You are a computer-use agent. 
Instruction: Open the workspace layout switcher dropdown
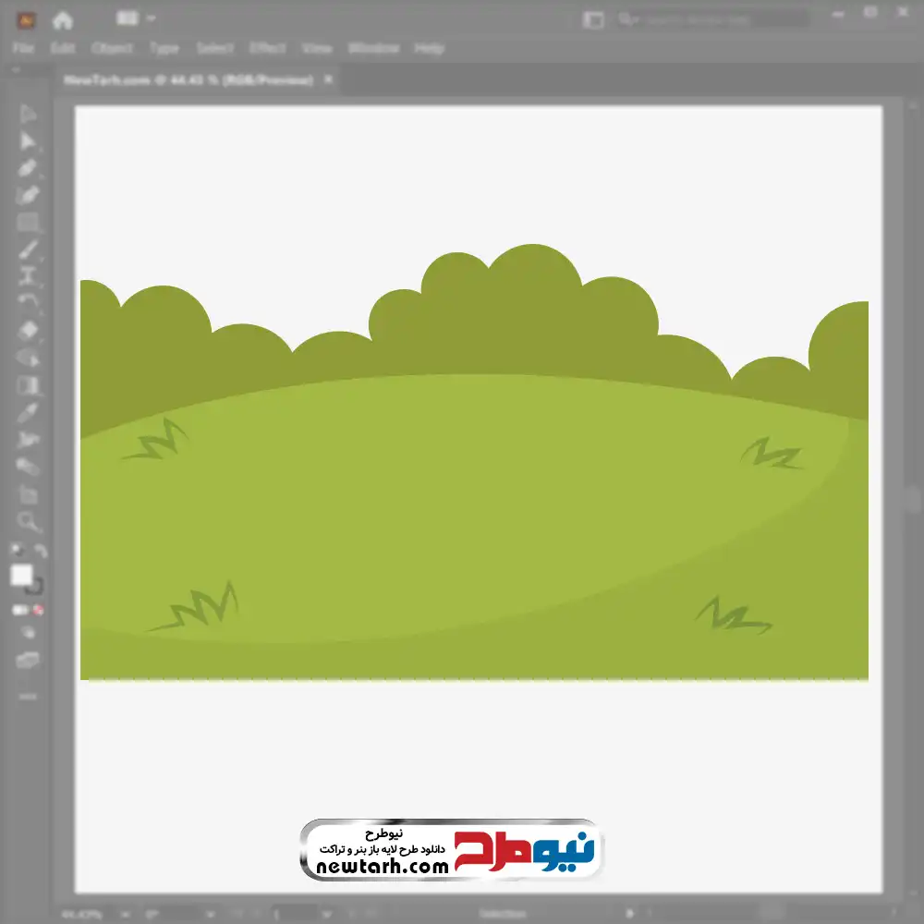point(136,18)
